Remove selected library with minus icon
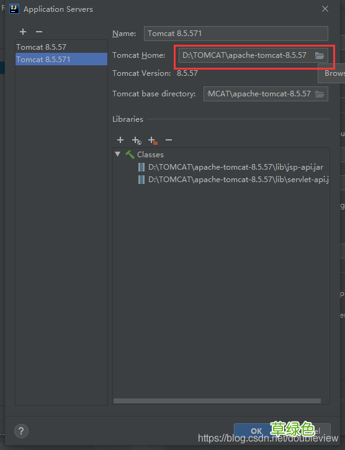 pos(169,140)
